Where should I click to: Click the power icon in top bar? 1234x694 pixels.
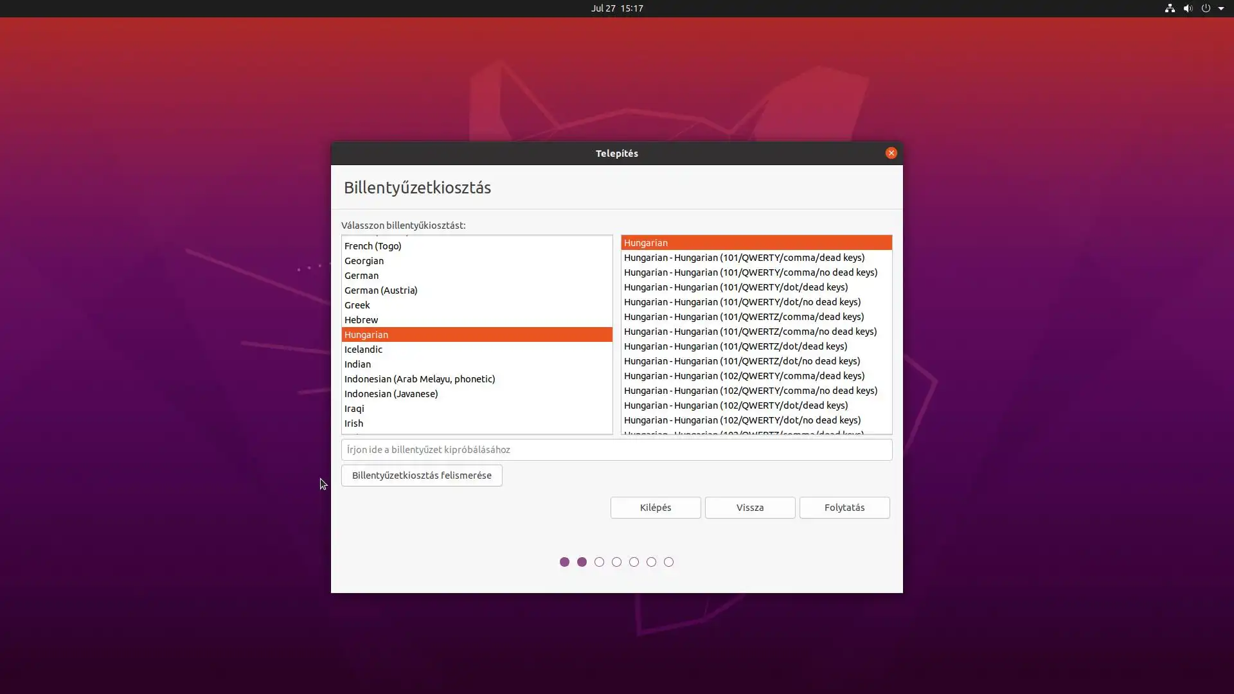[x=1206, y=8]
